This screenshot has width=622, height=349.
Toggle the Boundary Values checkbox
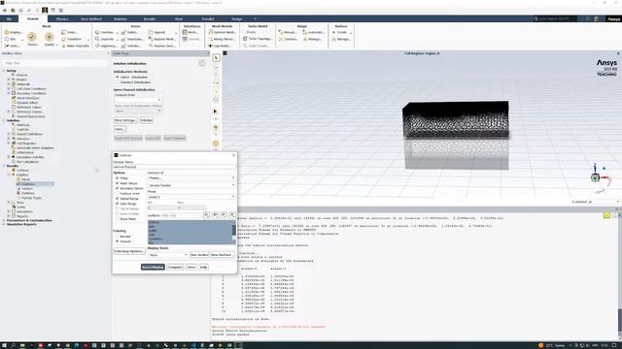pos(118,188)
